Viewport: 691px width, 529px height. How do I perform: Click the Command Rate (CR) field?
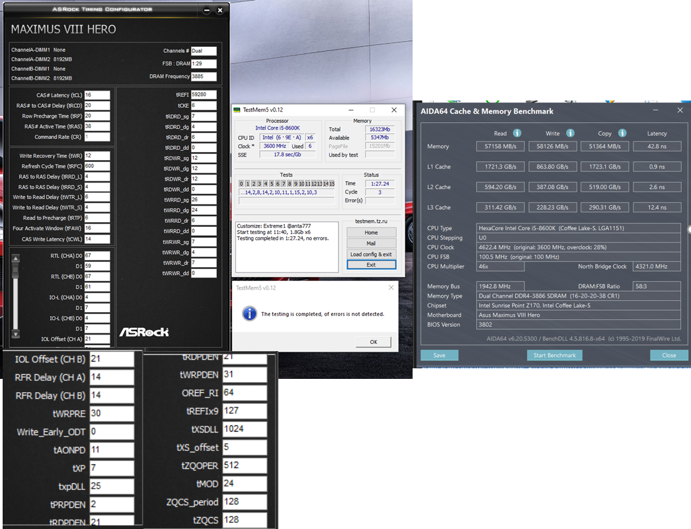click(x=97, y=137)
